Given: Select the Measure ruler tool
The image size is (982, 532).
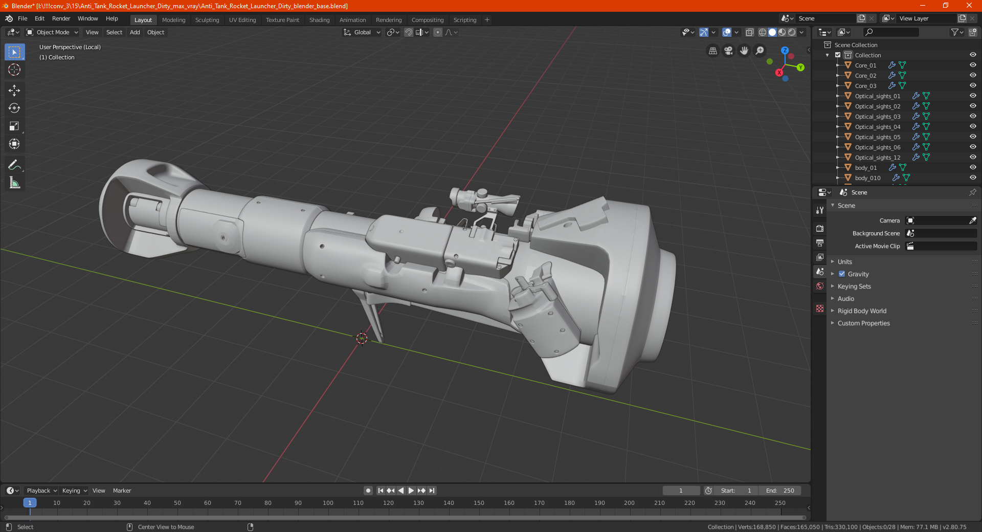Looking at the screenshot, I should (x=14, y=183).
